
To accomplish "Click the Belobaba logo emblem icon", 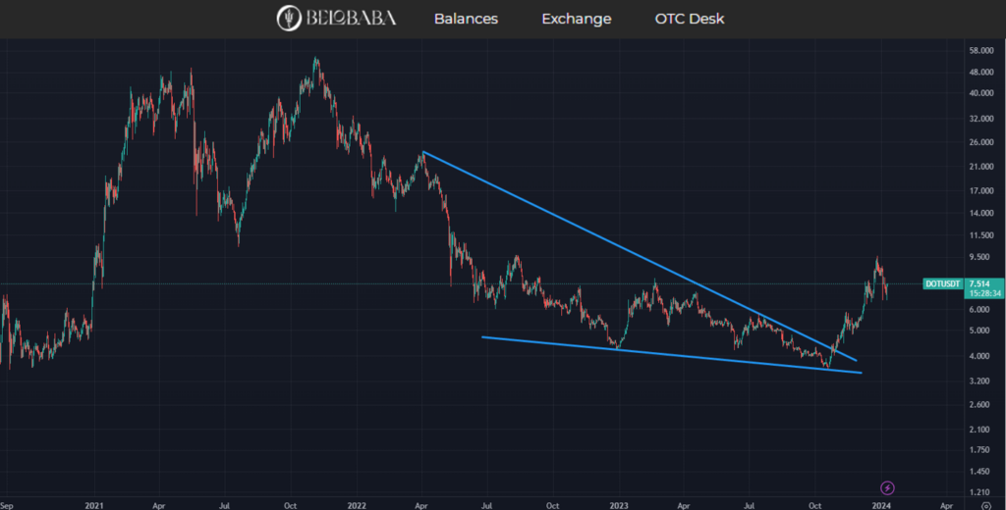I will tap(290, 19).
